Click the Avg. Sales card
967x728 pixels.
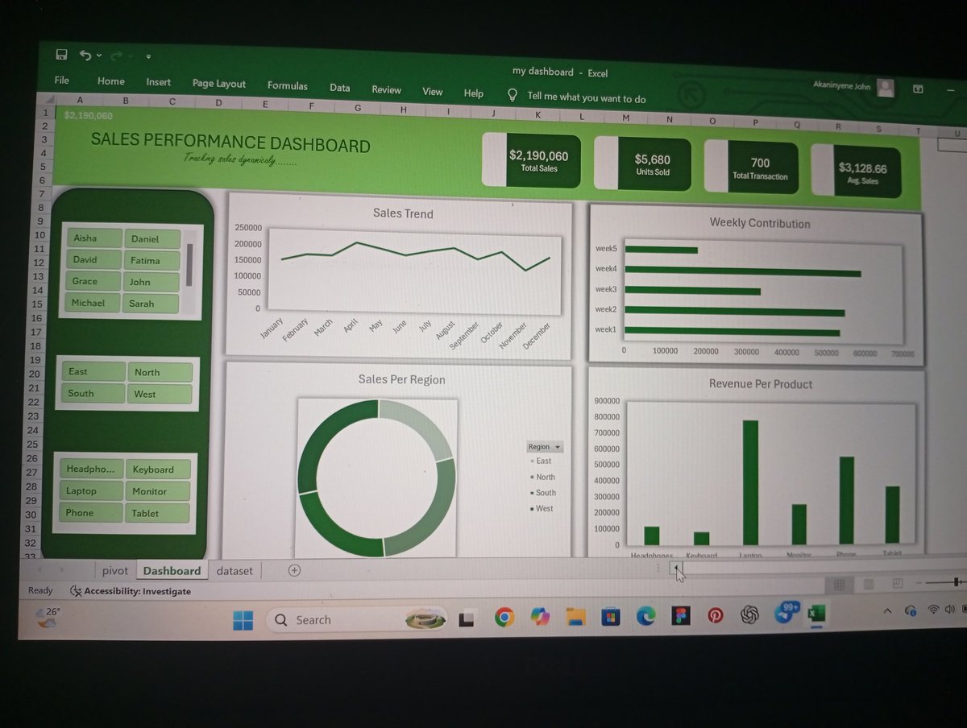[x=856, y=171]
